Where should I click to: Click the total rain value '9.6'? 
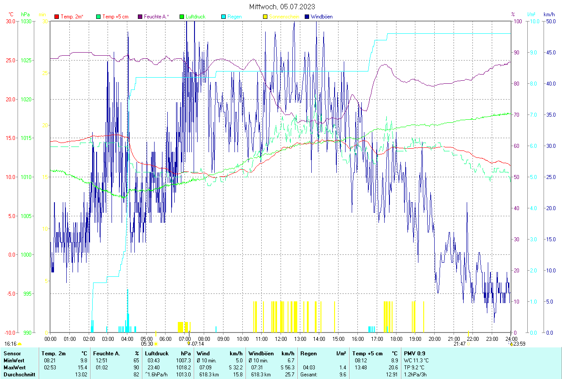pos(343,375)
